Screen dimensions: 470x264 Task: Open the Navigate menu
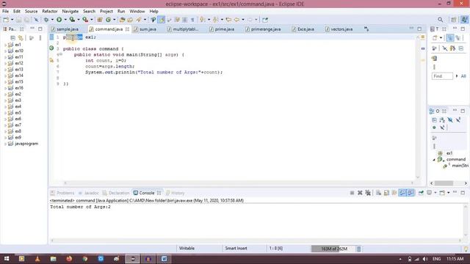(70, 11)
